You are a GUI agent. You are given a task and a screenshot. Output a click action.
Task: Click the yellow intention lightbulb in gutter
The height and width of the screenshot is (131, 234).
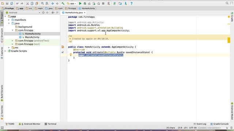(71, 55)
